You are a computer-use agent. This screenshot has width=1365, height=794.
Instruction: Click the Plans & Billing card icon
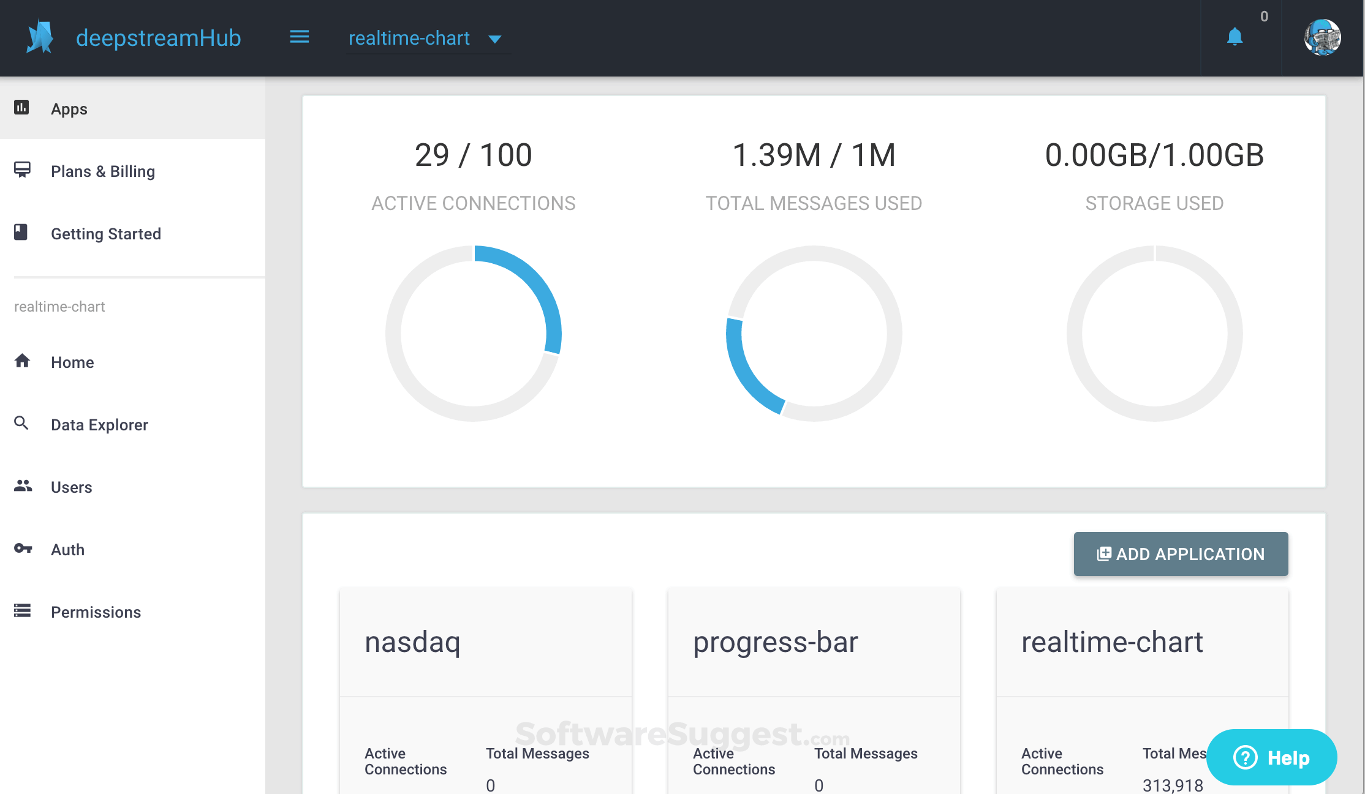tap(22, 170)
